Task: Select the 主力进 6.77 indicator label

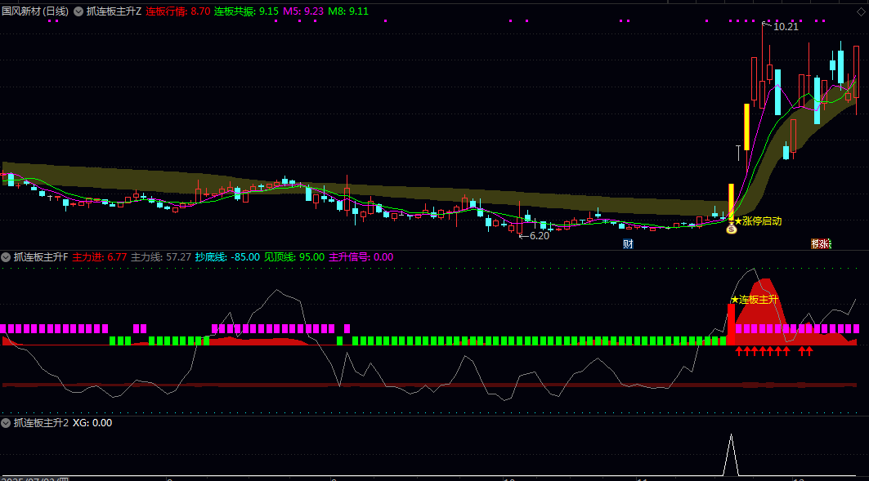Action: point(100,257)
